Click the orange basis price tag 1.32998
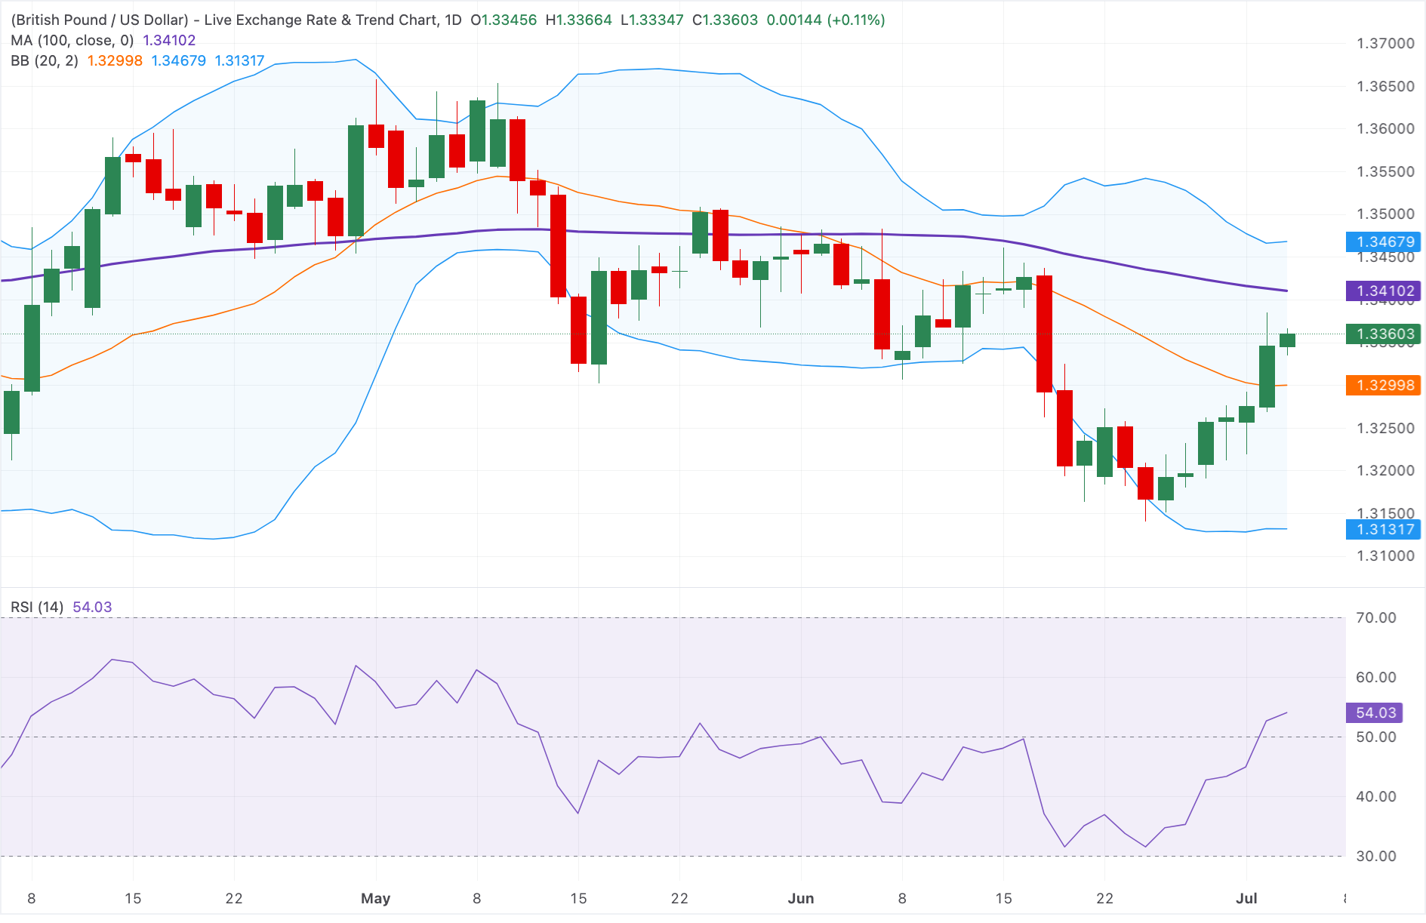 tap(1383, 385)
